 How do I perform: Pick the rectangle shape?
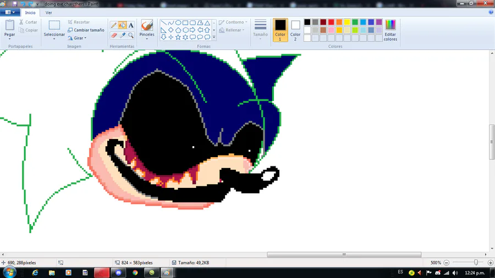tap(185, 23)
